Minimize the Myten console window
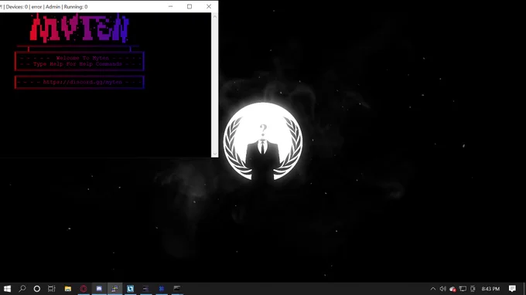 170,6
